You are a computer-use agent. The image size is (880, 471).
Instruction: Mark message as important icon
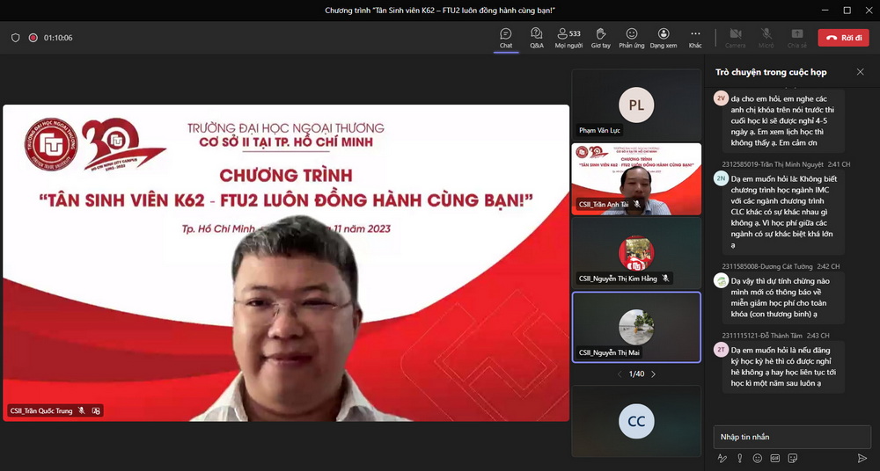pos(740,458)
